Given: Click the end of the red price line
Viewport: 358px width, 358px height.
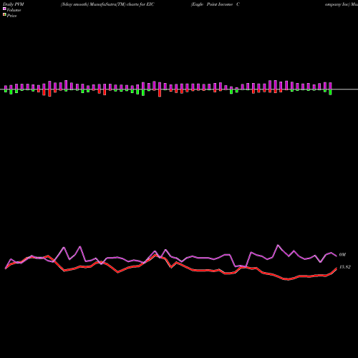Looking at the screenshot, I should pos(337,268).
